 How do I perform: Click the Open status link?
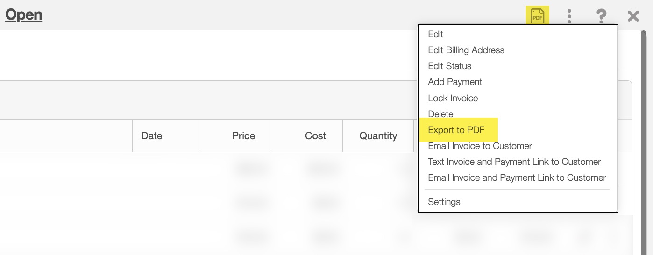point(24,15)
